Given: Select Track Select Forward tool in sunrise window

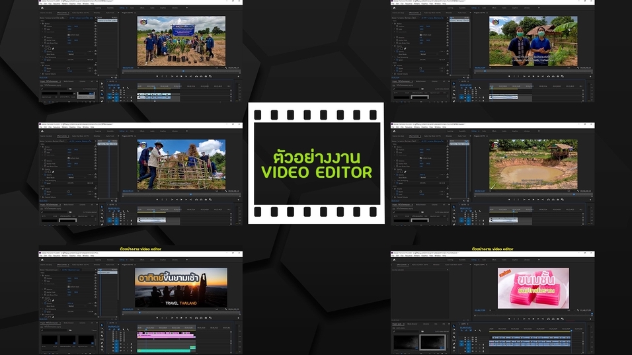Looking at the screenshot, I should tap(102, 329).
